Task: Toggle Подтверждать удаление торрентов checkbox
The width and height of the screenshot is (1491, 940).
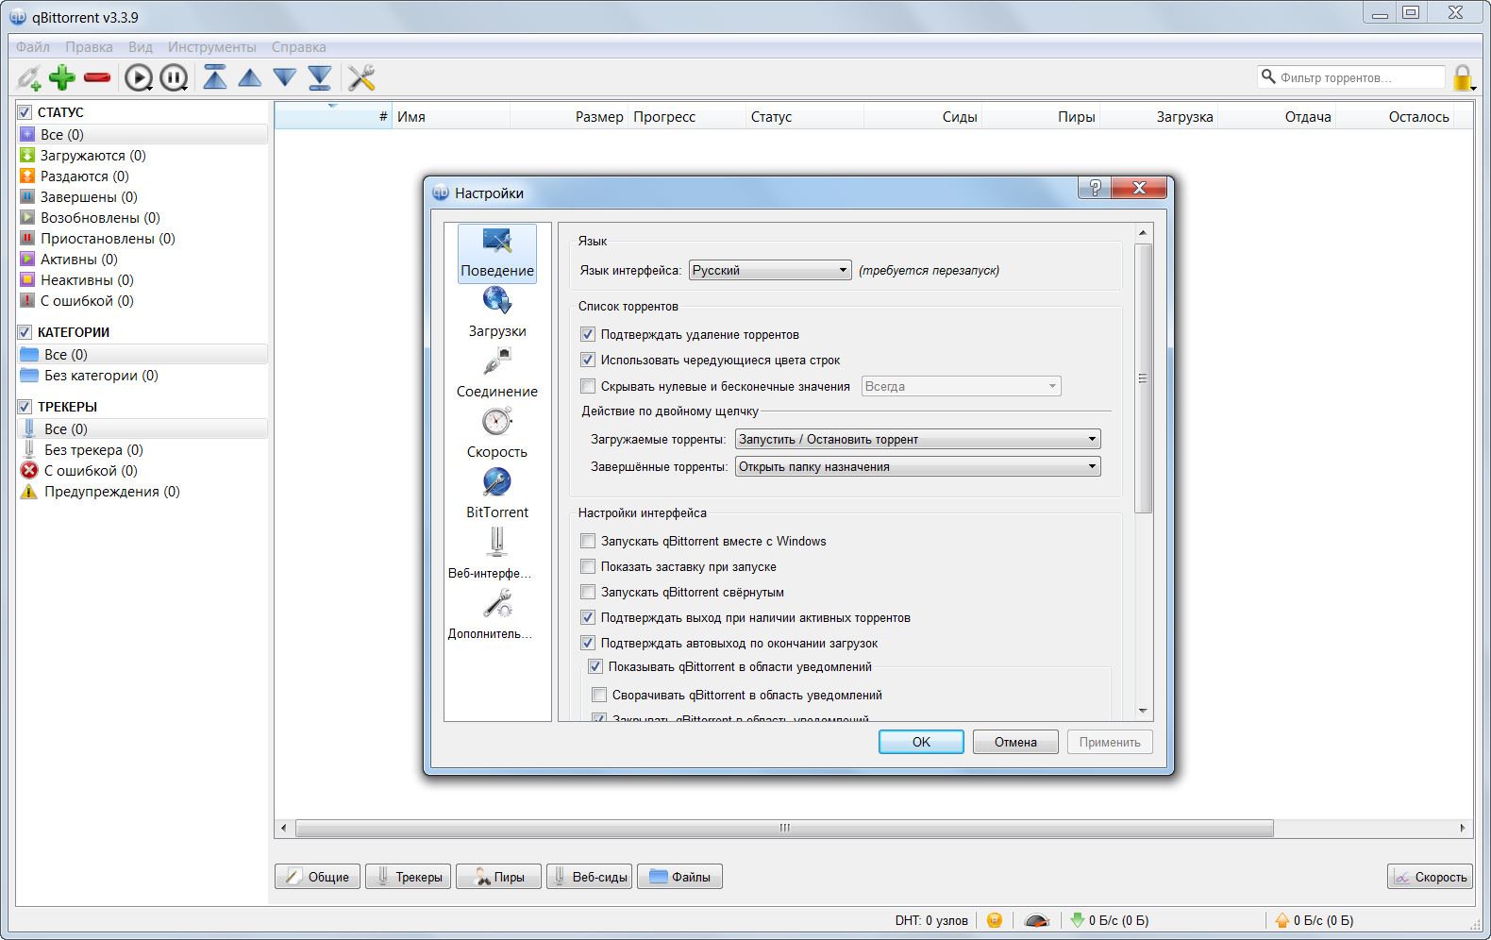Action: [588, 334]
